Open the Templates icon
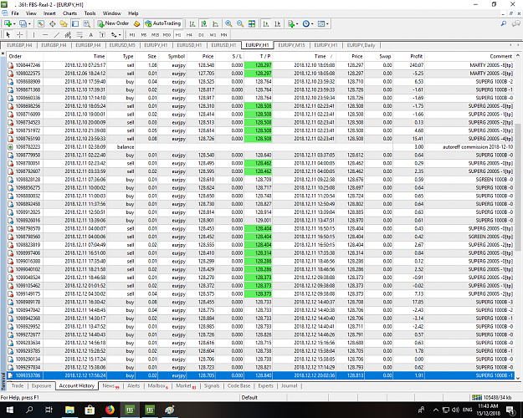 point(321,23)
